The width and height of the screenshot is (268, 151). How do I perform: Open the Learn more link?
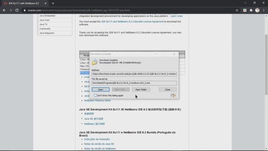point(176,16)
